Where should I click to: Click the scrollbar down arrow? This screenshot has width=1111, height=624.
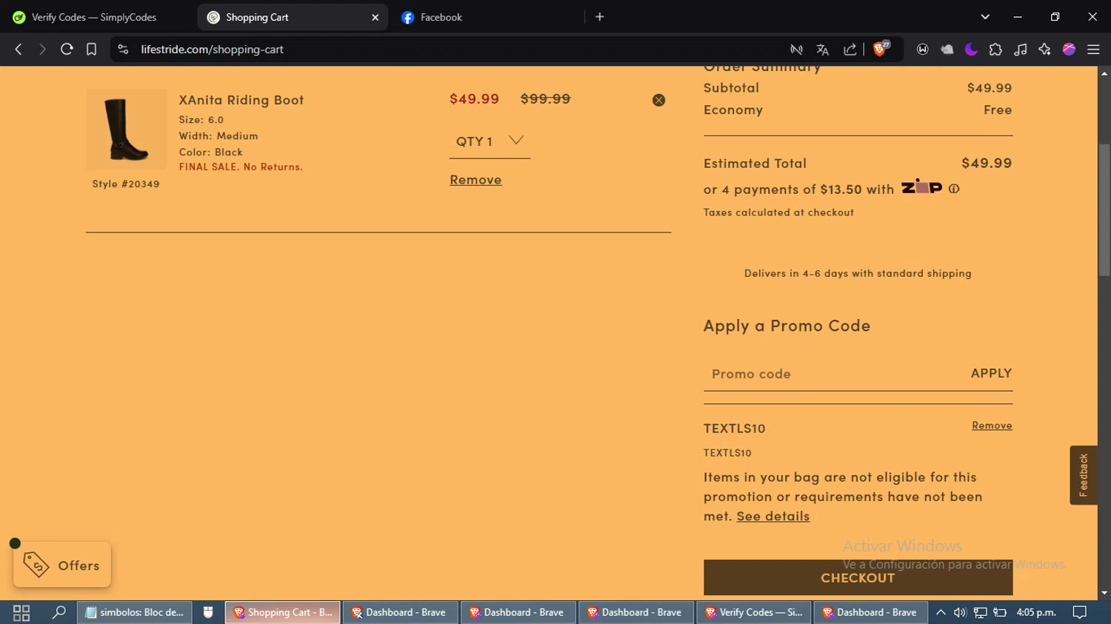[x=1104, y=593]
